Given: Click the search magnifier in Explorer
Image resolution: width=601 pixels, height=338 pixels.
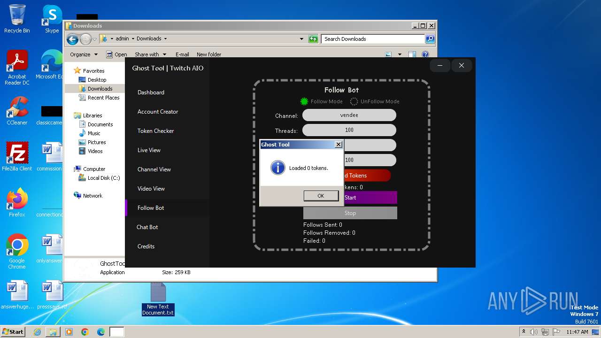Looking at the screenshot, I should (430, 39).
